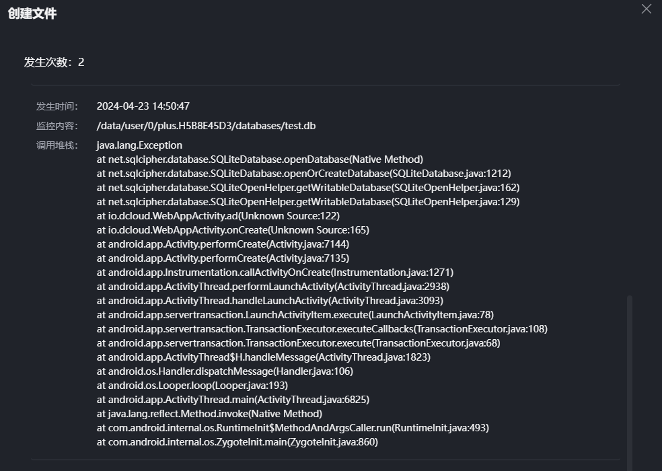Click the 监控内容 label

[x=57, y=126]
